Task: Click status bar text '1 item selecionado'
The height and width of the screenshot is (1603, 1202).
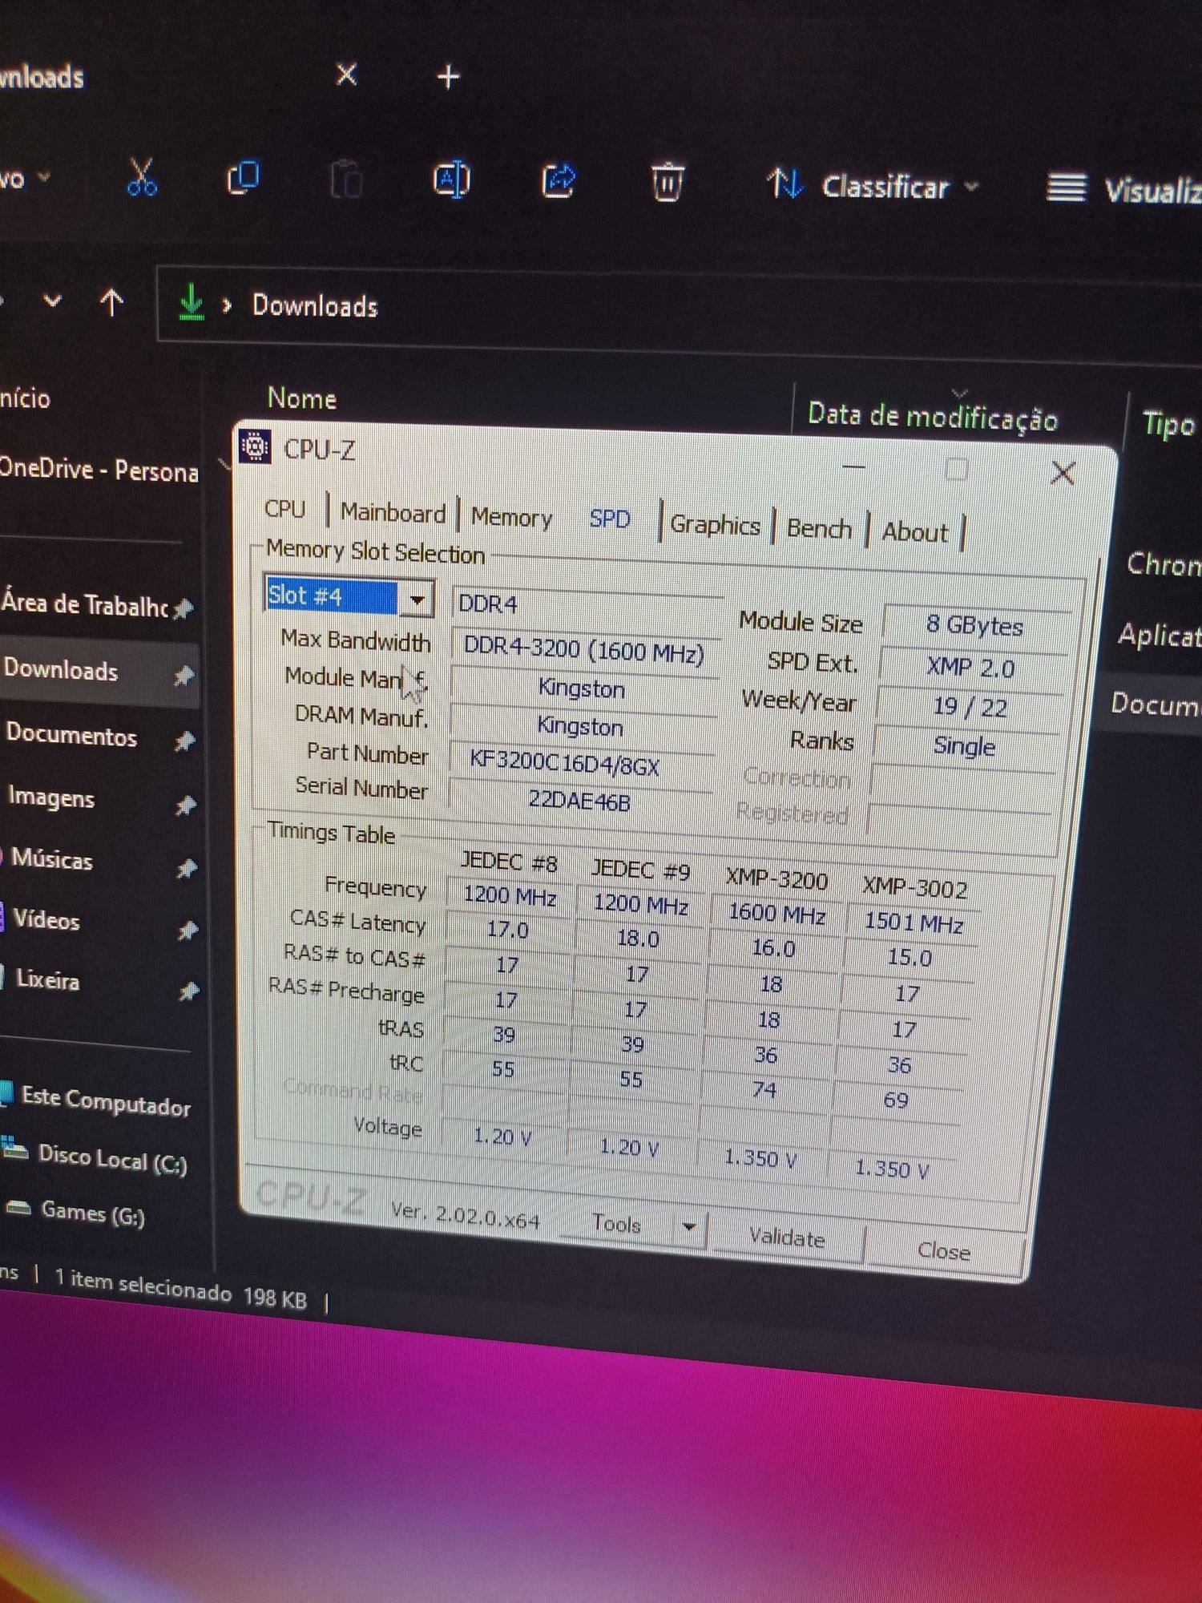Action: tap(143, 1284)
